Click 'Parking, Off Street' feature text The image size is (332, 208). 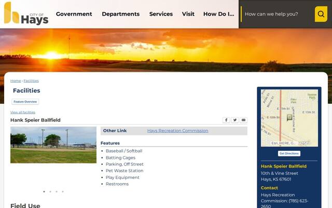pos(125,164)
